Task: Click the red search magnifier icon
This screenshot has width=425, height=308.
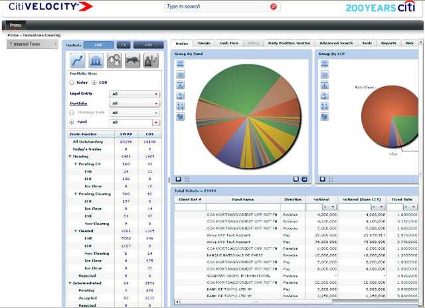Action: tap(274, 7)
